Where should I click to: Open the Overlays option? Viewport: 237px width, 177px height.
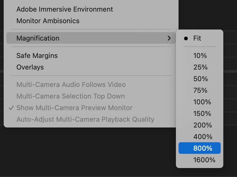[x=30, y=67]
